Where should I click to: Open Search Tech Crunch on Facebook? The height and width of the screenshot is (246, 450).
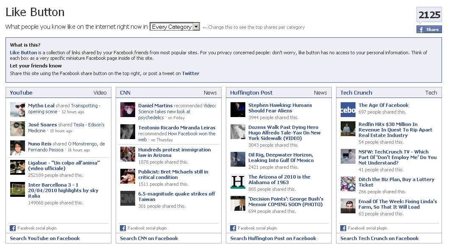click(x=379, y=238)
